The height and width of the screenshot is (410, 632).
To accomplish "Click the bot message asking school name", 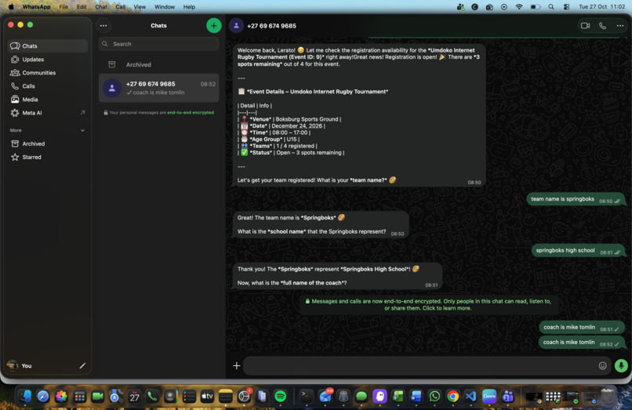I will (x=321, y=224).
